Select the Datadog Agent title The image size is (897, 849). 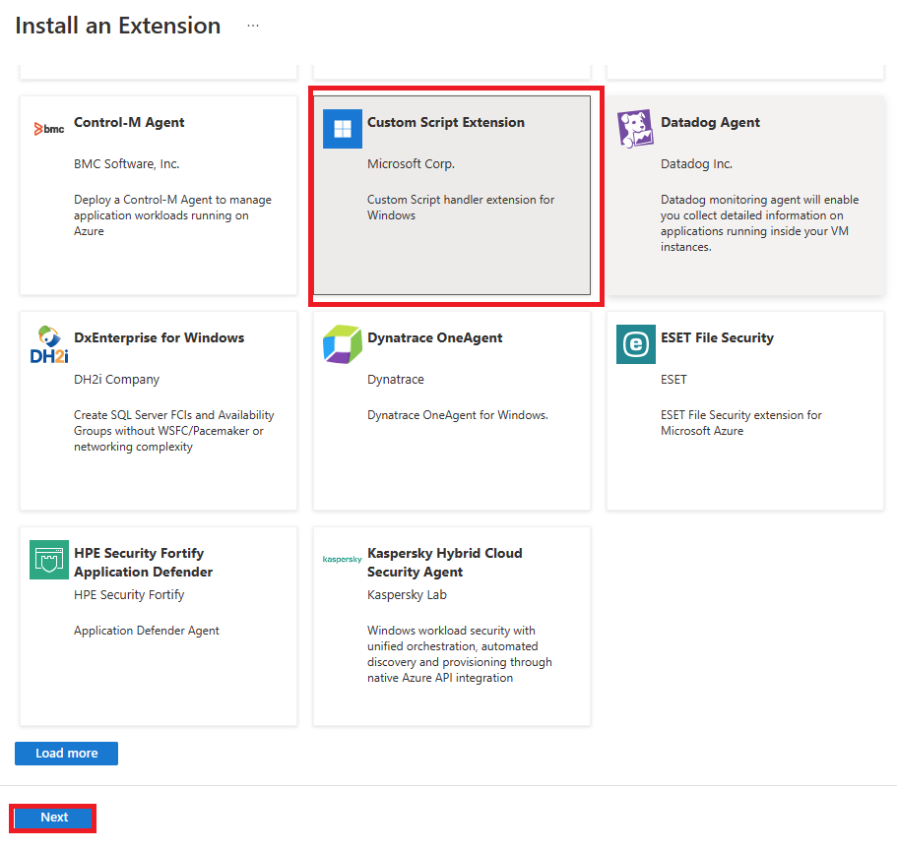click(710, 122)
